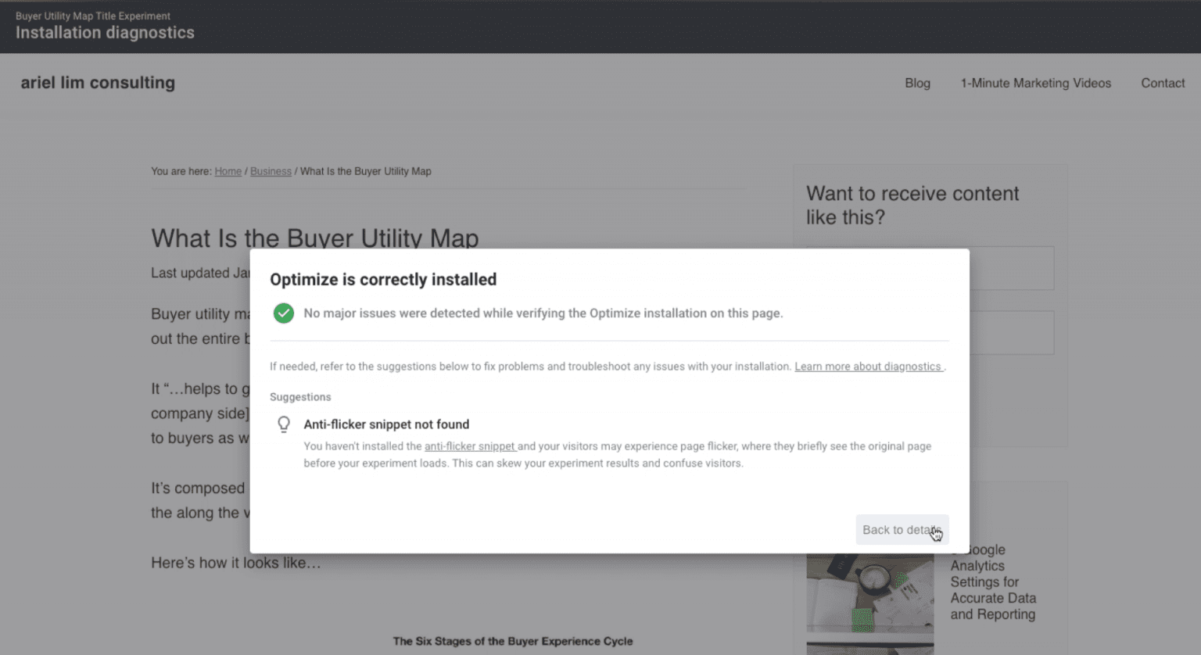Open the Learn more about diagnostics link
This screenshot has width=1201, height=655.
click(x=868, y=366)
